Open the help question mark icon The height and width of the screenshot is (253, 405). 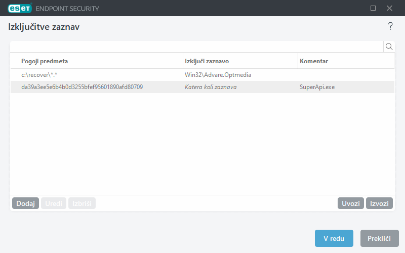point(390,26)
